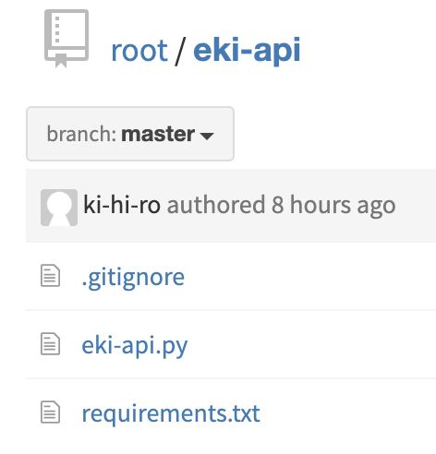Open the requirements.txt file

click(171, 413)
